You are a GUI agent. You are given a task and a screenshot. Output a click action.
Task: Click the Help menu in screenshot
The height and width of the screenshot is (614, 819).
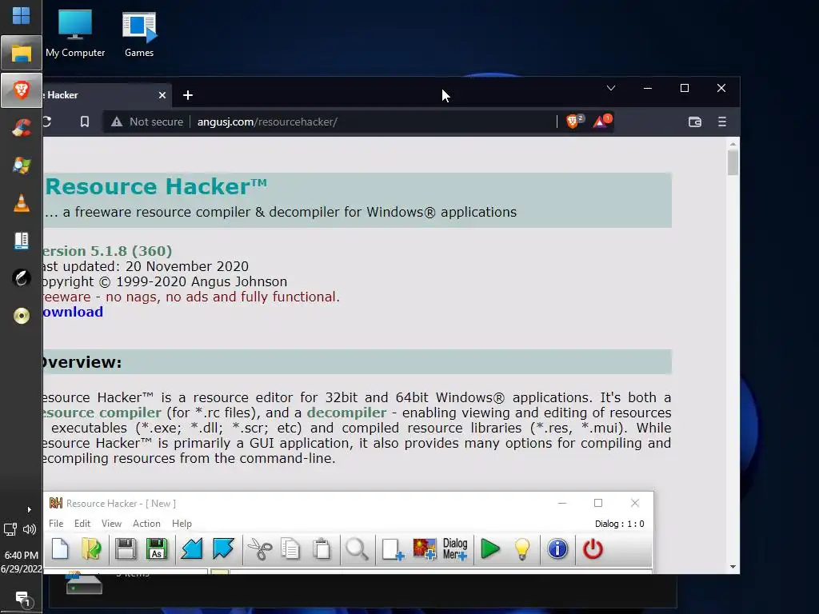pos(182,523)
